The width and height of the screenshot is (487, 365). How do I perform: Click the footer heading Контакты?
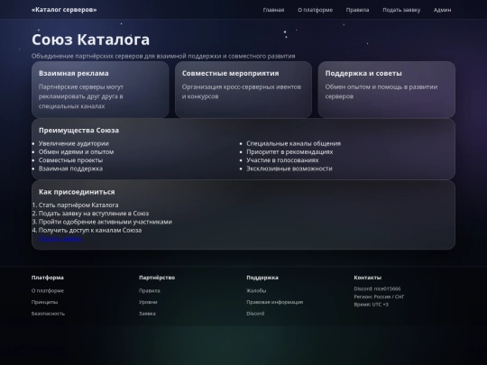[367, 278]
